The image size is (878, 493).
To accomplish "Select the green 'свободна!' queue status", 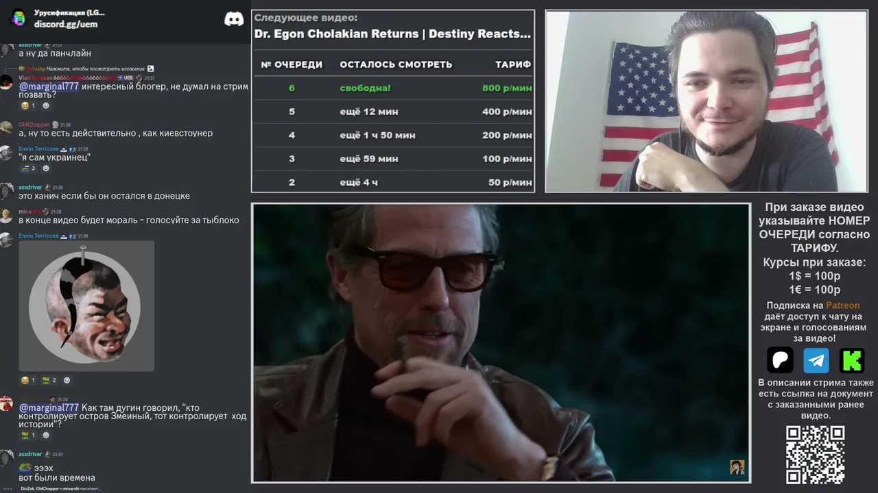I will 365,88.
